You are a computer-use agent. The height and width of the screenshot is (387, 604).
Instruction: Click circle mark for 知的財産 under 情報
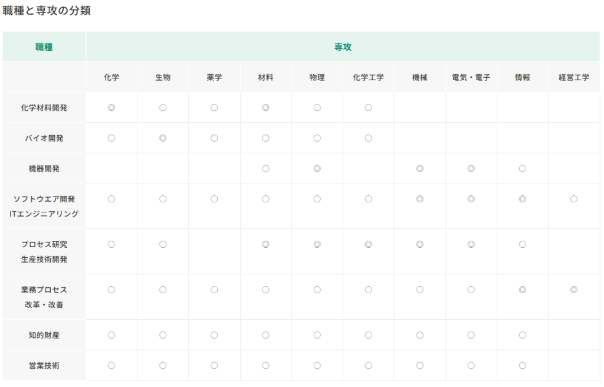tap(523, 335)
